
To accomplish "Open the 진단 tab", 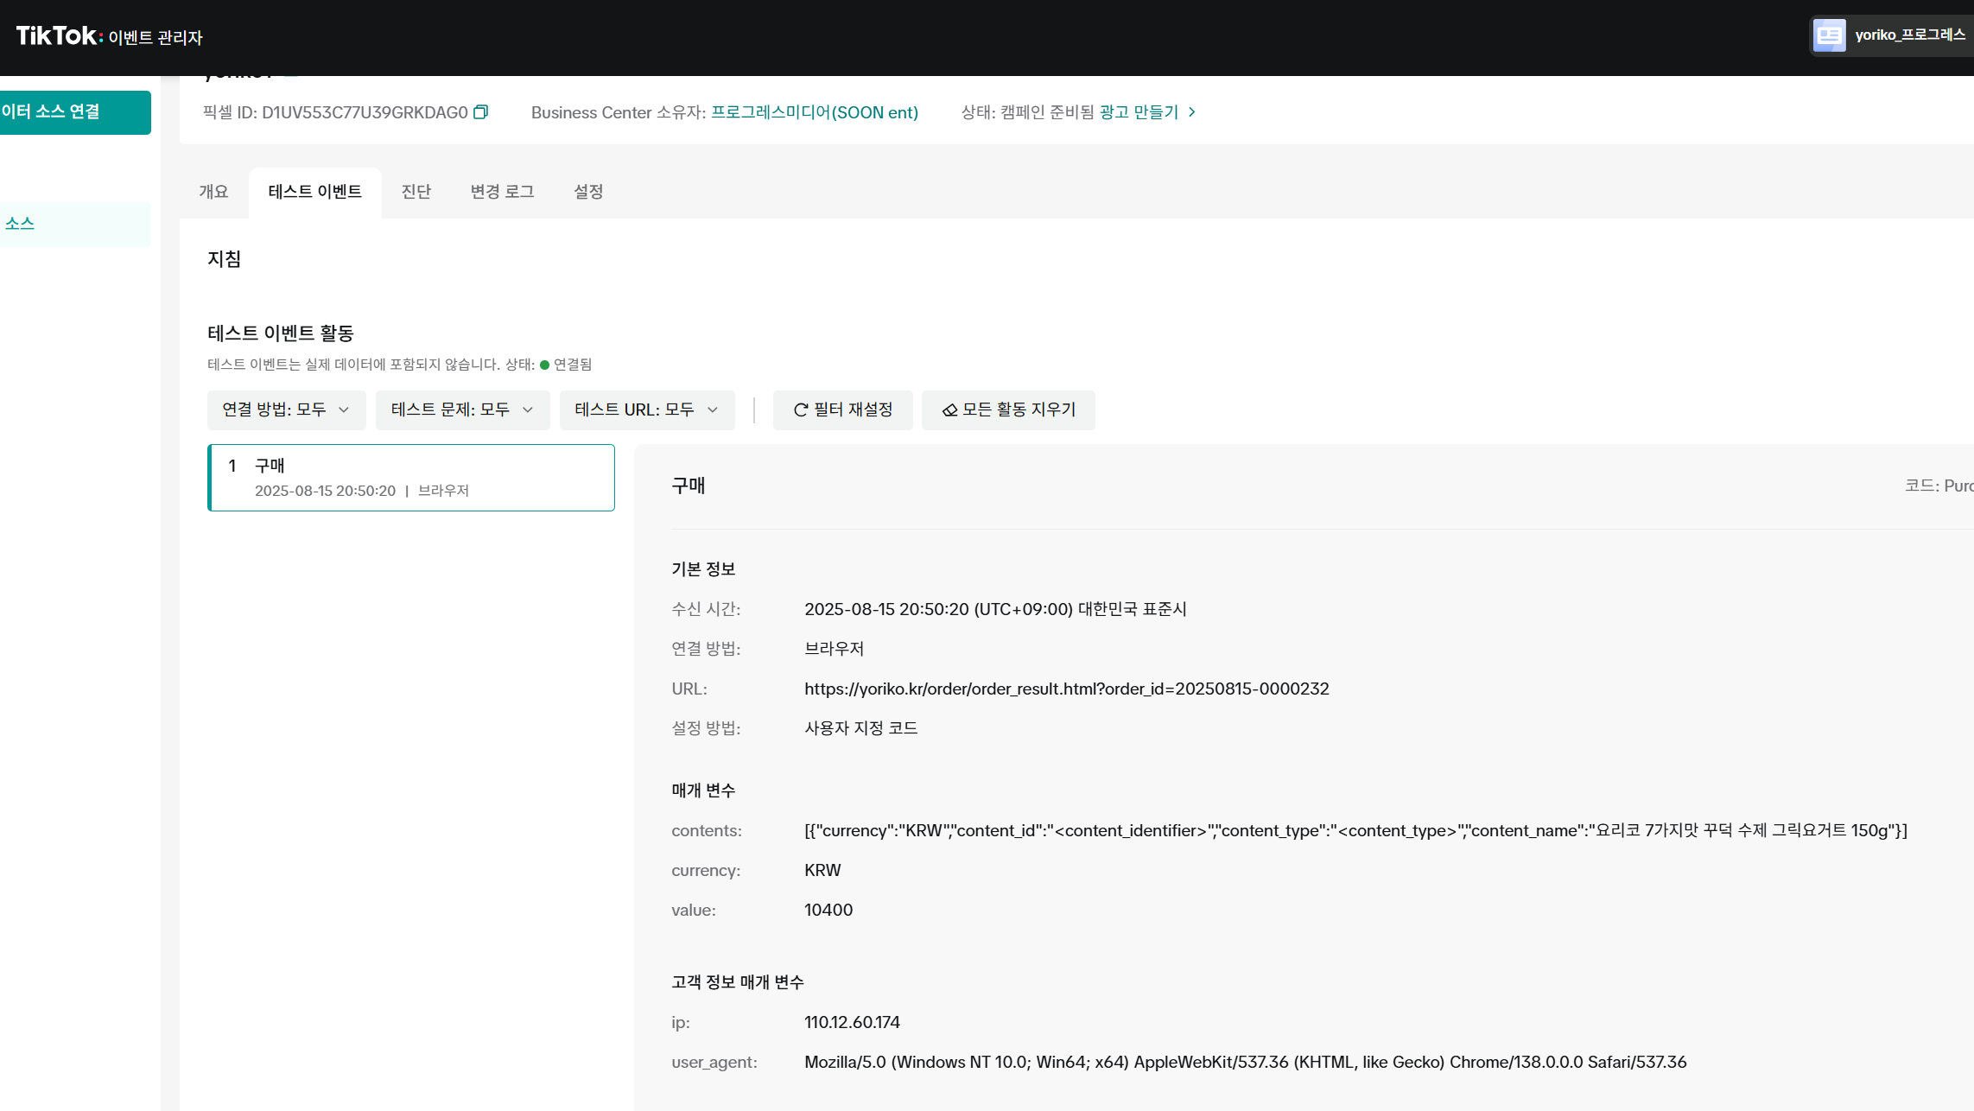I will point(416,192).
